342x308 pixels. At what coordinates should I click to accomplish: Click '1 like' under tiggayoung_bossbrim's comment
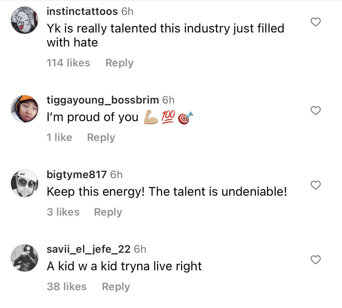[59, 137]
